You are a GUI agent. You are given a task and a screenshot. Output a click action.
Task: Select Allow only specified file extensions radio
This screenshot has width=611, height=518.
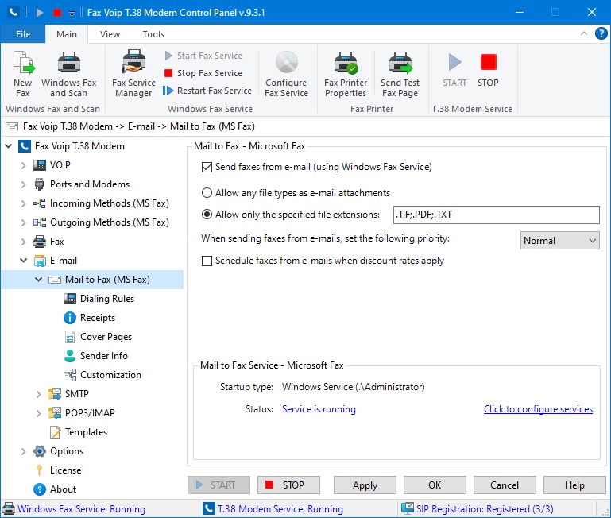pyautogui.click(x=207, y=215)
